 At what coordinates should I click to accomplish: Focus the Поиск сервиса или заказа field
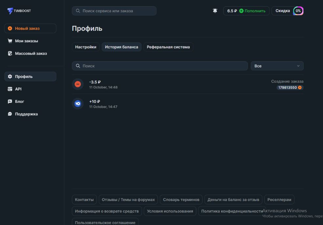point(114,11)
